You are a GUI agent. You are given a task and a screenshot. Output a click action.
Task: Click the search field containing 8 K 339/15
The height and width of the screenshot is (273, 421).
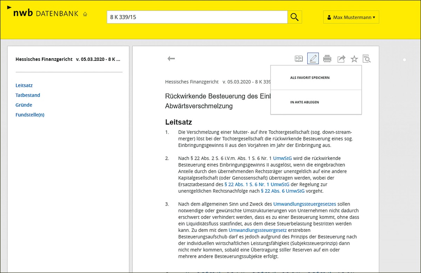point(197,17)
